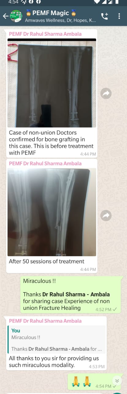Open the PEMF Magic group profile picture
Viewport: 127px width, 394px height.
tap(16, 16)
